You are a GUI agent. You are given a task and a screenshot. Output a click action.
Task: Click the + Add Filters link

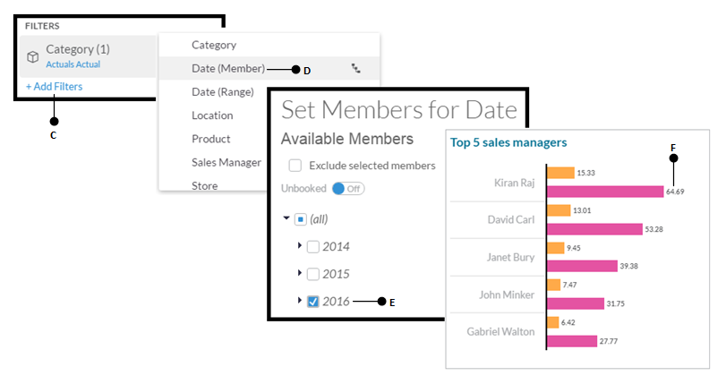pyautogui.click(x=55, y=86)
